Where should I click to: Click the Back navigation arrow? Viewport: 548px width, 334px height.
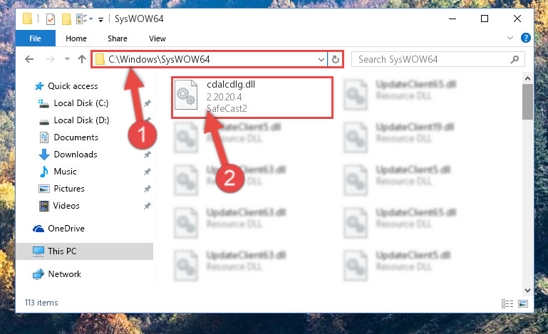pyautogui.click(x=29, y=59)
